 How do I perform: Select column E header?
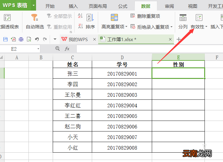pyautogui.click(x=178, y=57)
